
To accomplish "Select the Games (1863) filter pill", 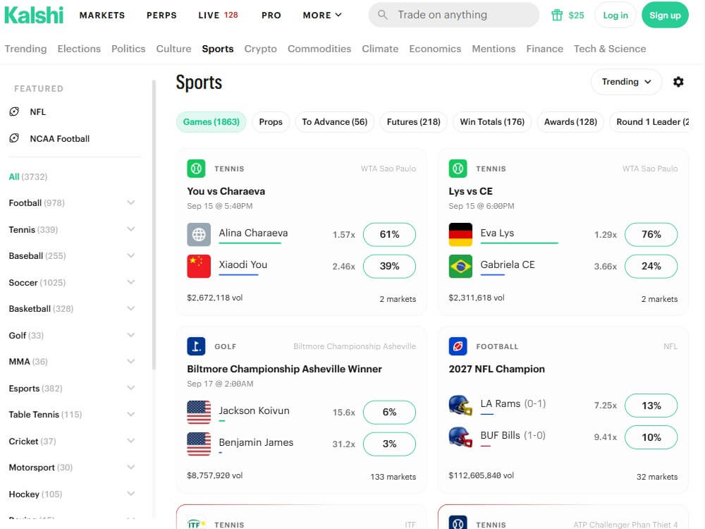I will pos(211,122).
